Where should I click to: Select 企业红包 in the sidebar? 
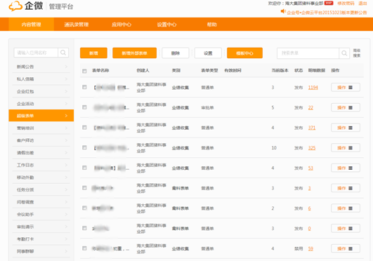point(41,91)
